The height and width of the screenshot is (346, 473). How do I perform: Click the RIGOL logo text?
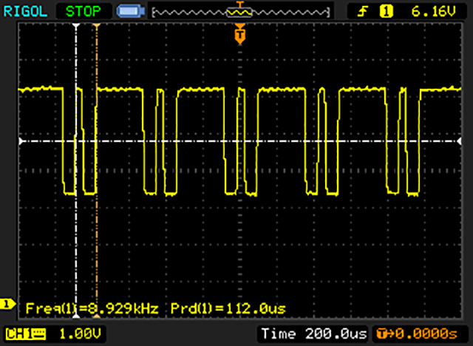tap(25, 12)
